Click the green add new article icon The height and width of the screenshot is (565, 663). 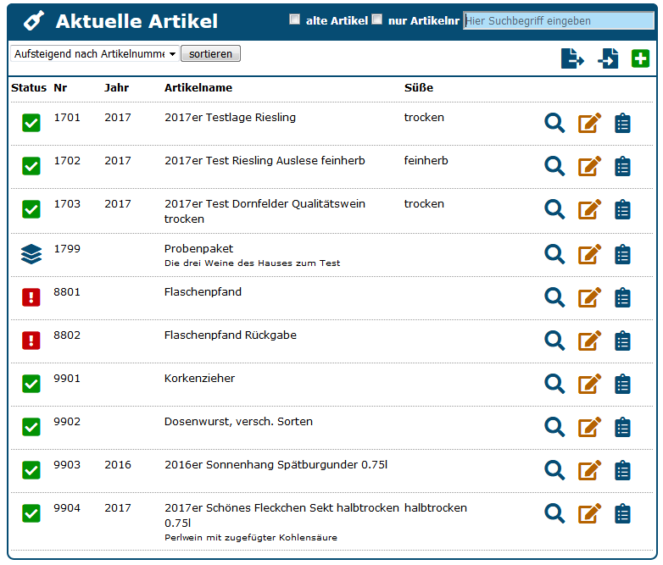coord(640,58)
